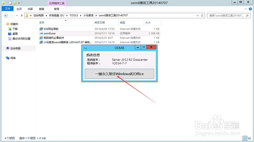
Task: Open recent locations dropdown arrow
Action: [x=17, y=16]
